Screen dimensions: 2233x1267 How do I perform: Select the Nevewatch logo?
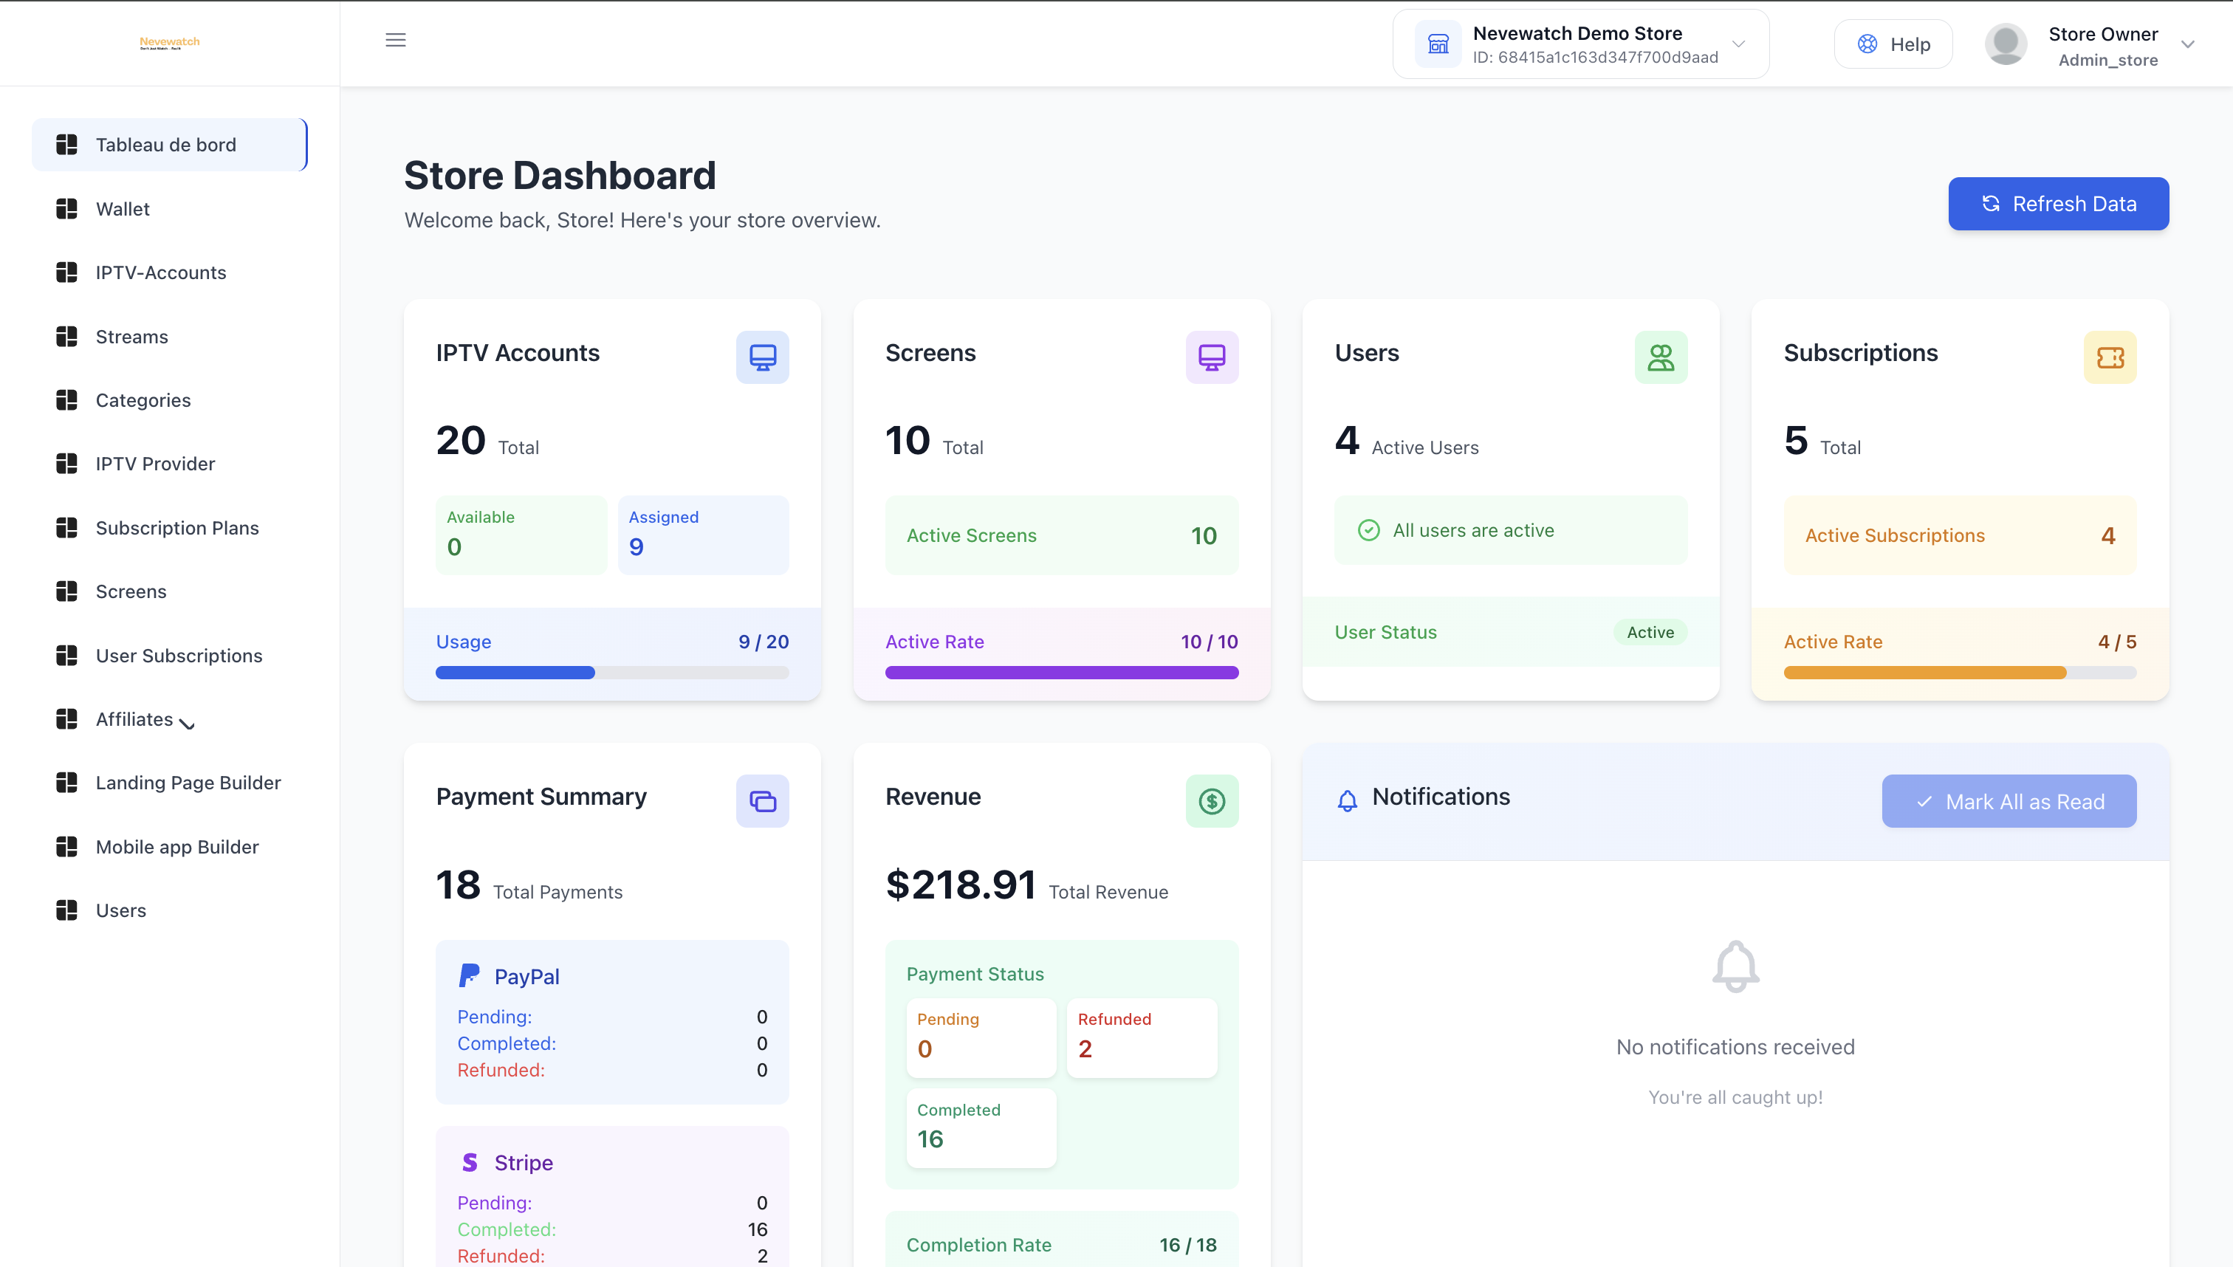tap(169, 42)
